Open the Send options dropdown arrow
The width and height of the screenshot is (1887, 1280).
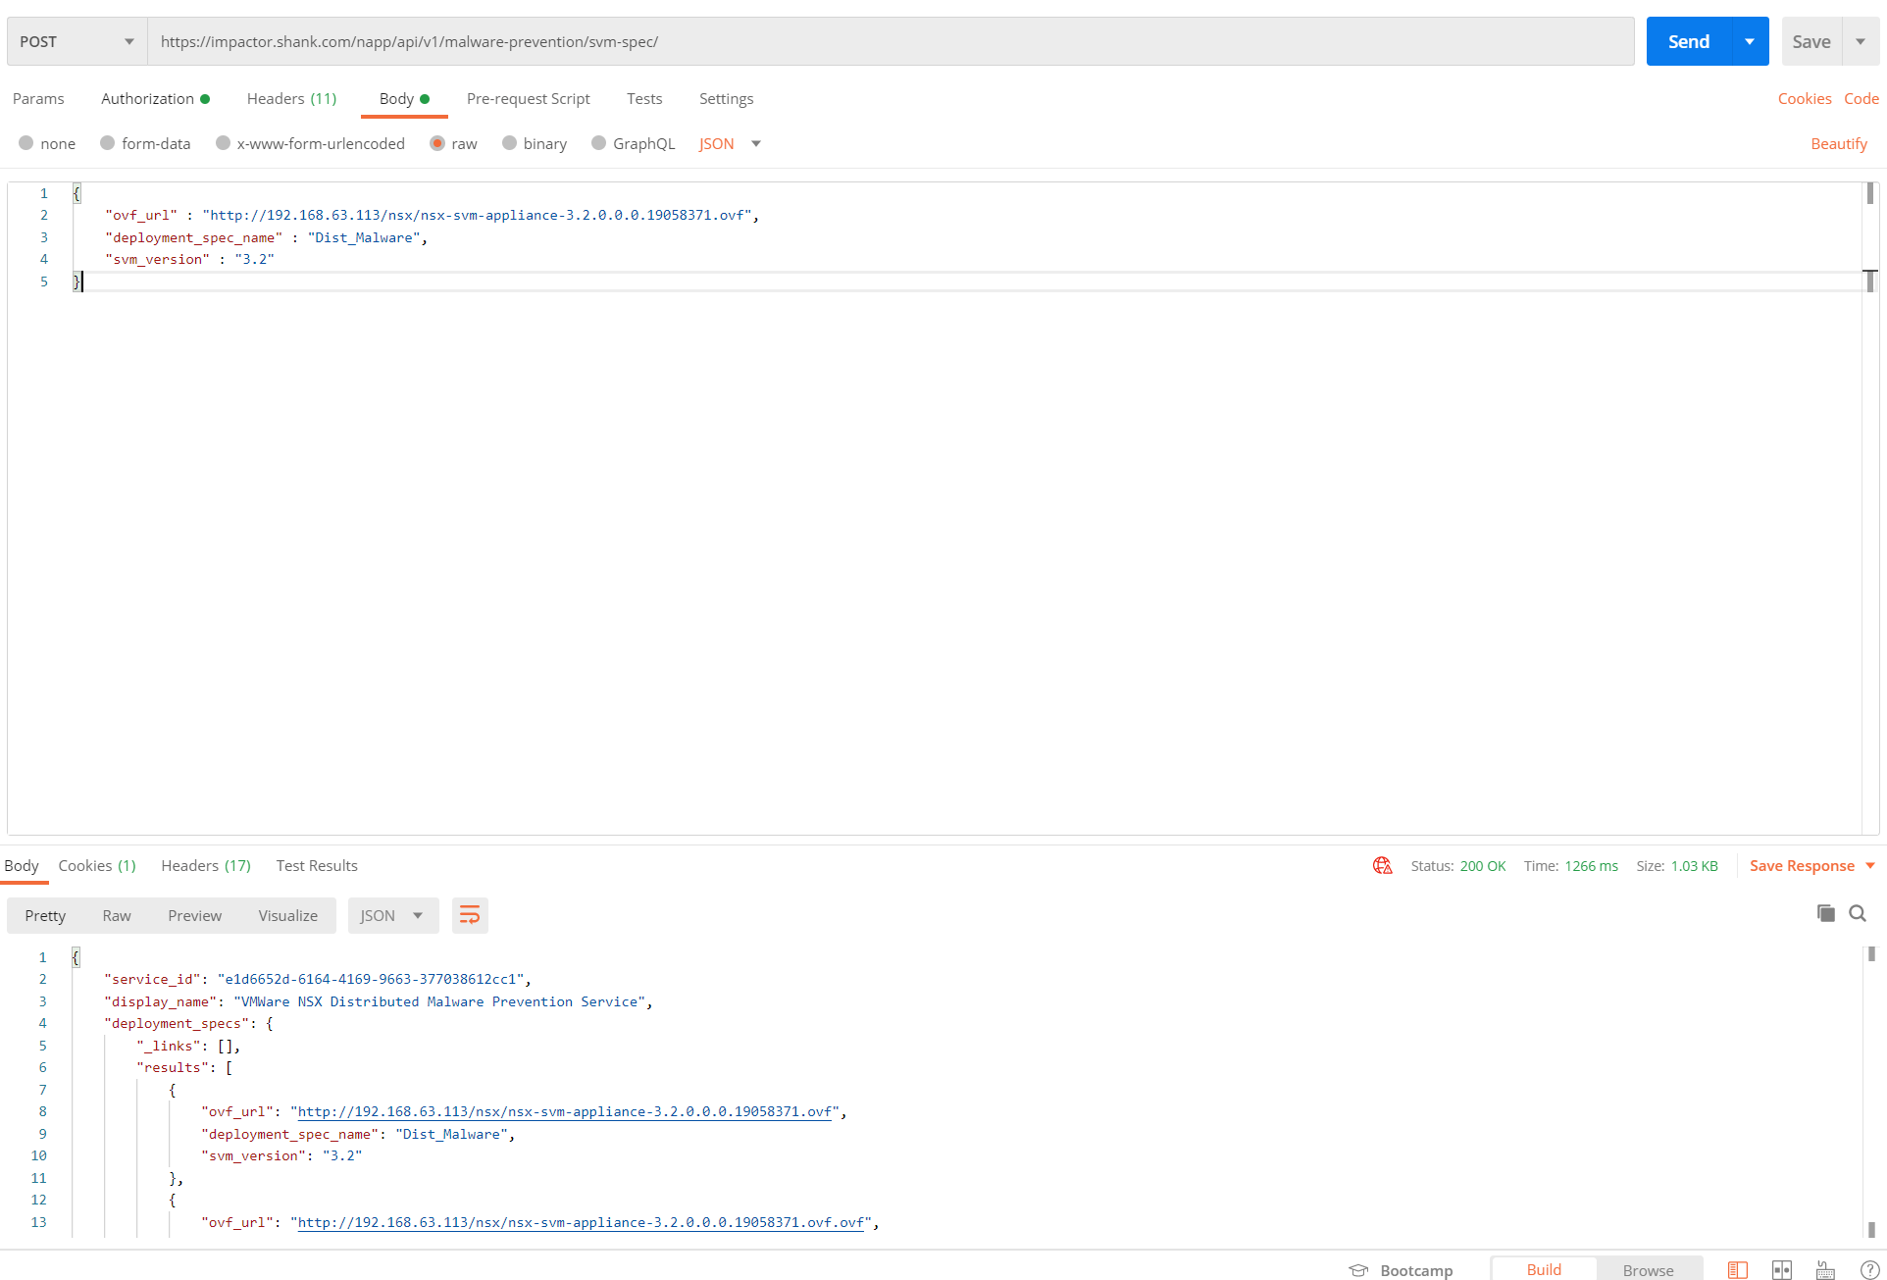click(x=1750, y=41)
